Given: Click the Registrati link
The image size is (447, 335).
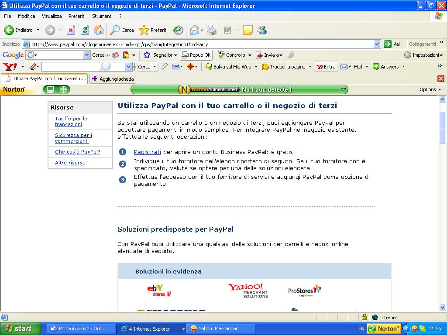Looking at the screenshot, I should pos(148,152).
